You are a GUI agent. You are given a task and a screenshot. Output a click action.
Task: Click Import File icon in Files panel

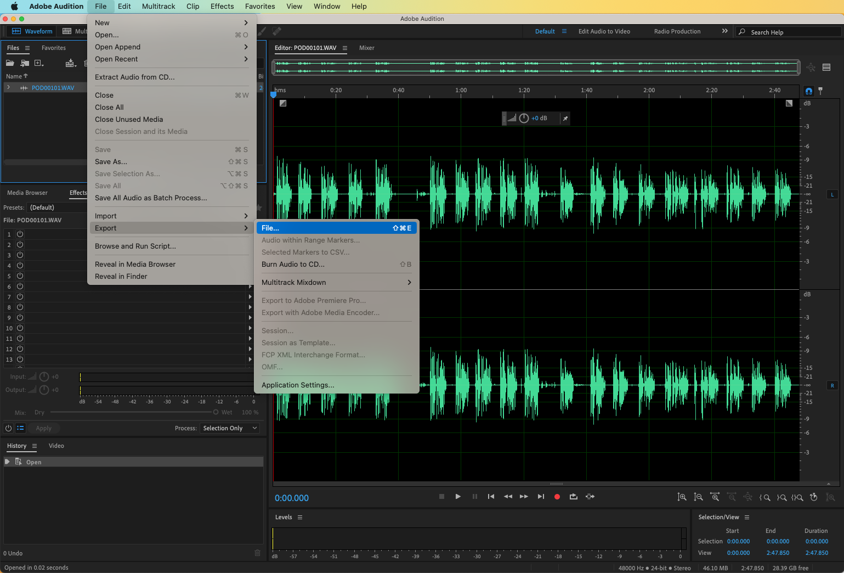point(25,63)
